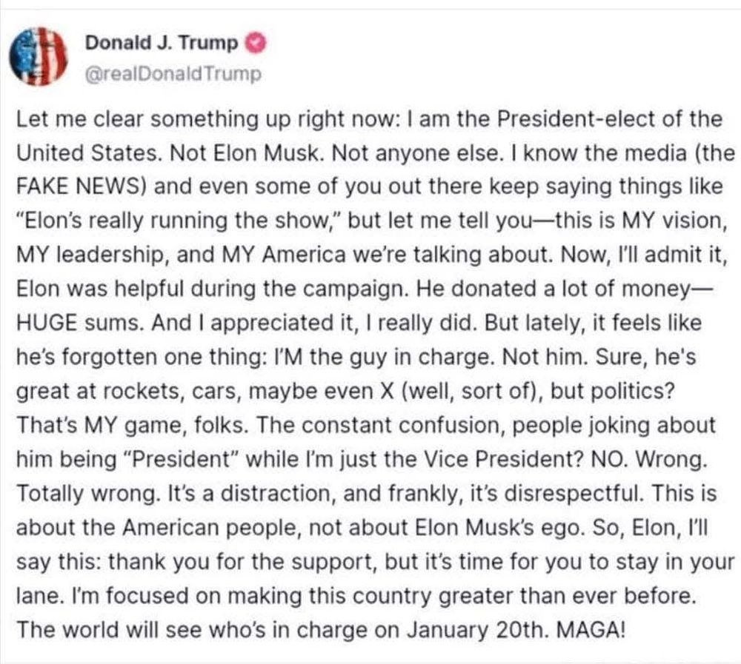Image resolution: width=741 pixels, height=664 pixels.
Task: Open the flag-themed profile avatar
Action: [x=39, y=56]
